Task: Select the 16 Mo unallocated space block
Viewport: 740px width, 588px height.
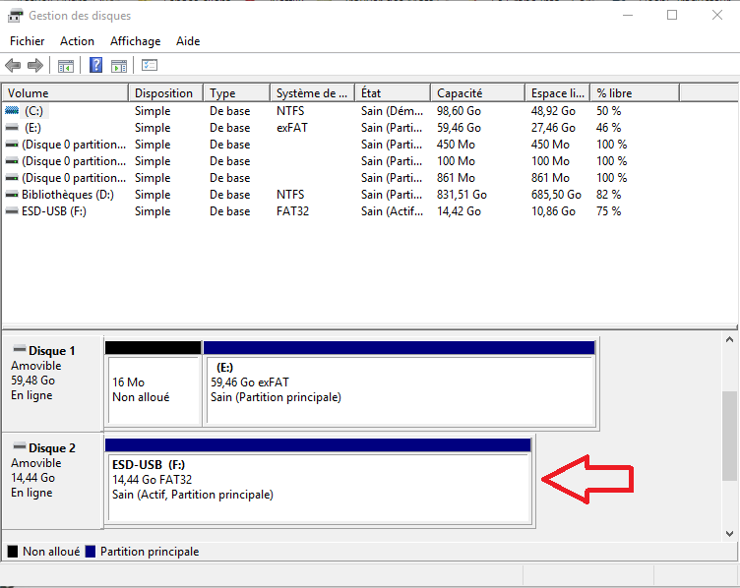Action: tap(153, 389)
